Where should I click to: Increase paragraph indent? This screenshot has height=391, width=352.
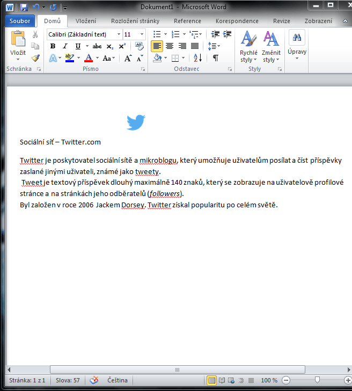point(227,34)
